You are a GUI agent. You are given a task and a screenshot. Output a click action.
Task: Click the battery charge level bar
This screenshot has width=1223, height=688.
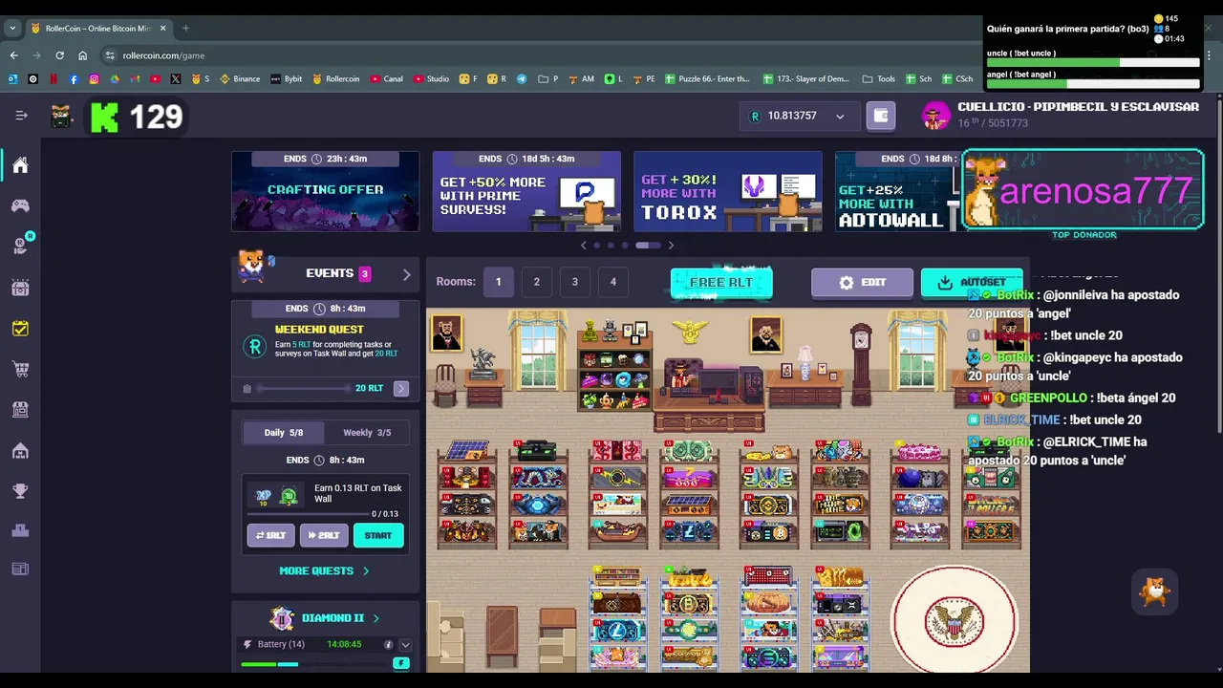315,664
